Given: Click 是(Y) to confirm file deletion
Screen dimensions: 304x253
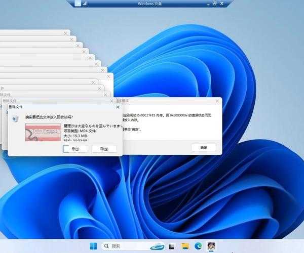Looking at the screenshot, I should [75, 149].
